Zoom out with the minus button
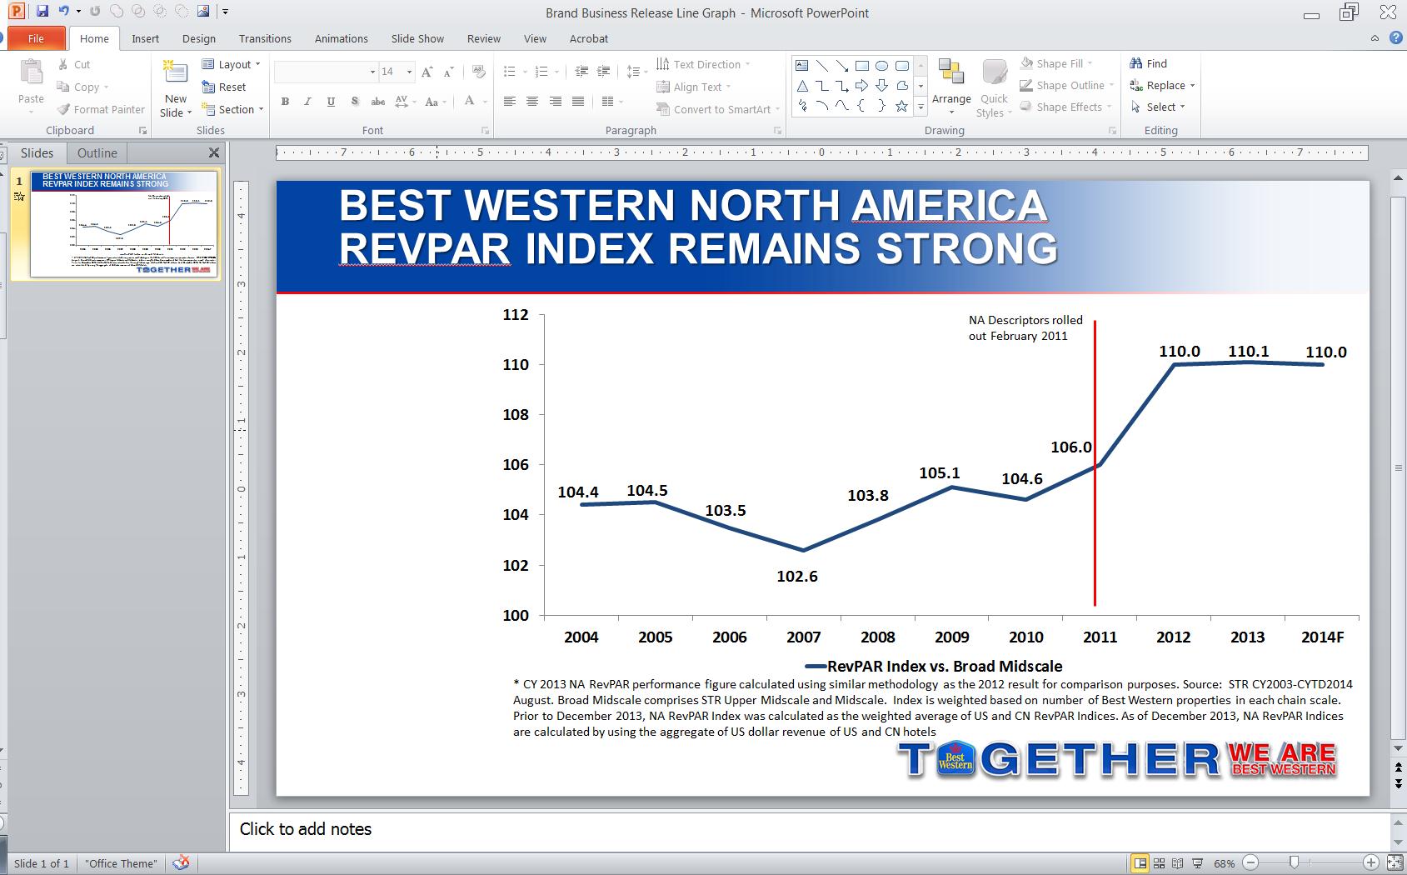The width and height of the screenshot is (1407, 875). 1250,862
